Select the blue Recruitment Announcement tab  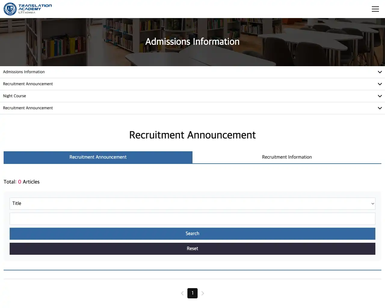[98, 157]
